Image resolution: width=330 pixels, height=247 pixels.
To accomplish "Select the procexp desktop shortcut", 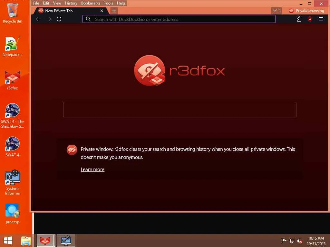I will 13,214.
